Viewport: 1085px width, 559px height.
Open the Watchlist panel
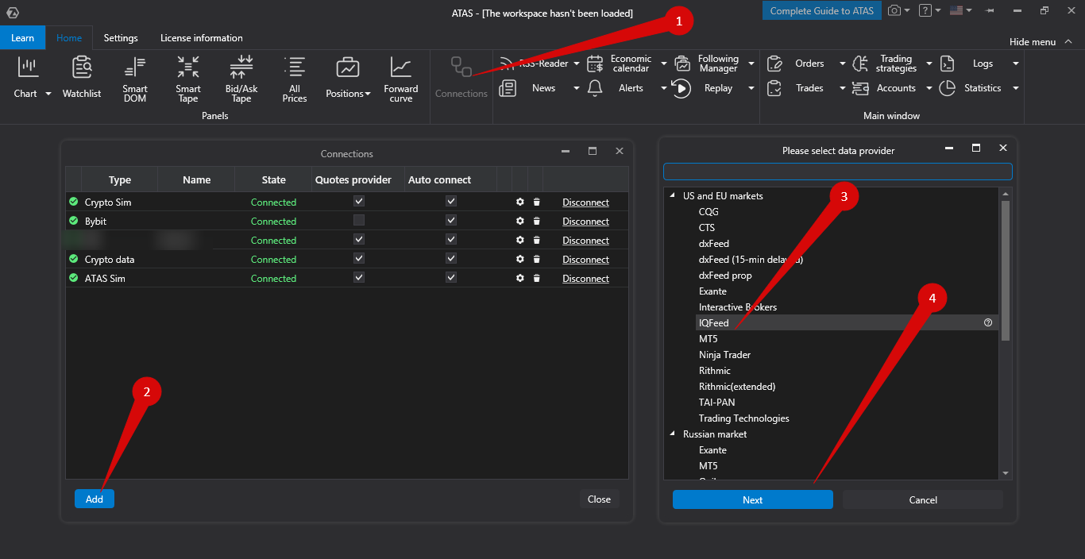[x=82, y=77]
